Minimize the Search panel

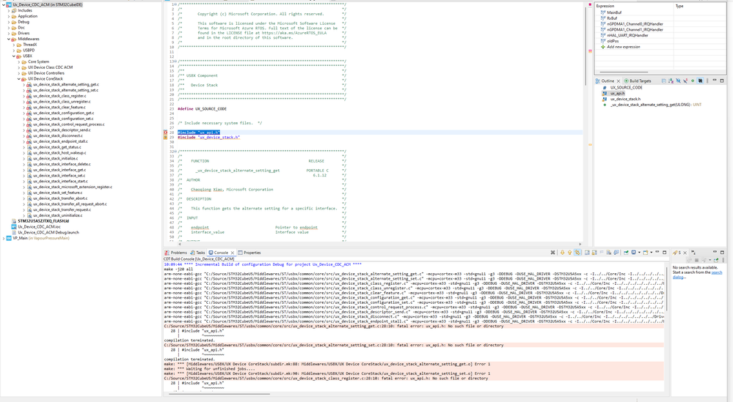(x=715, y=252)
